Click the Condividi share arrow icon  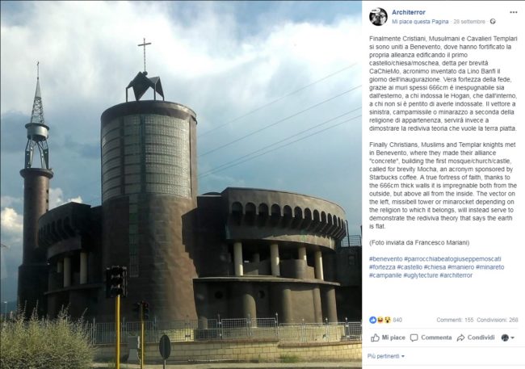[x=460, y=338]
